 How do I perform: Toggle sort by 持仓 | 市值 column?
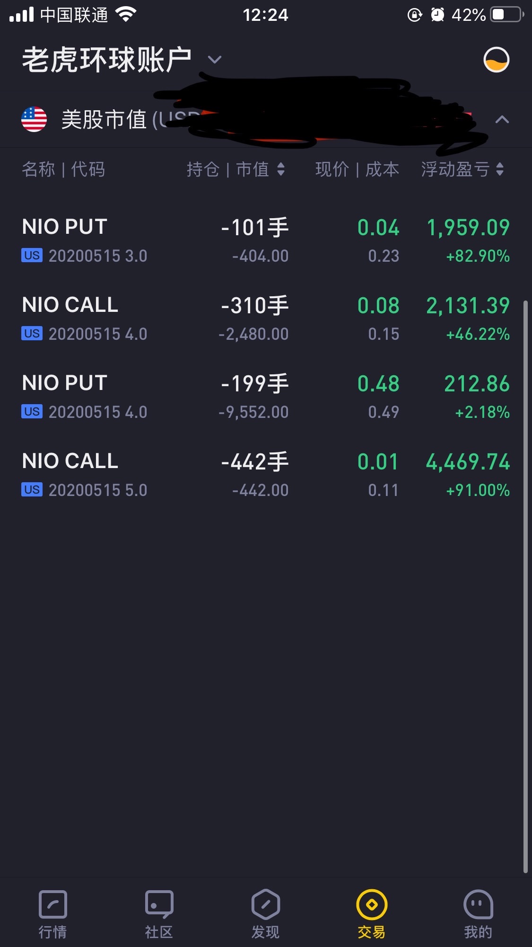tap(235, 169)
